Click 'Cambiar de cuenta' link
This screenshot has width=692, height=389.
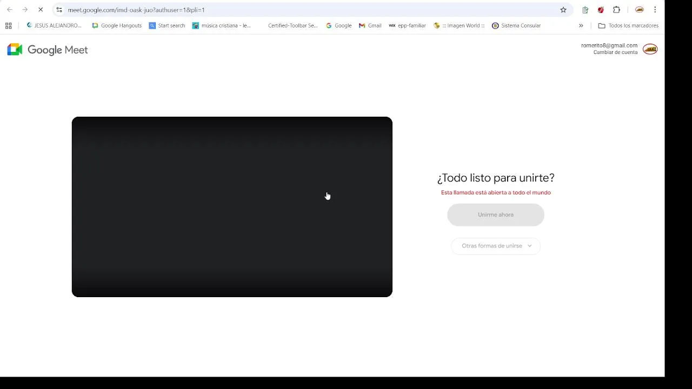pyautogui.click(x=615, y=52)
